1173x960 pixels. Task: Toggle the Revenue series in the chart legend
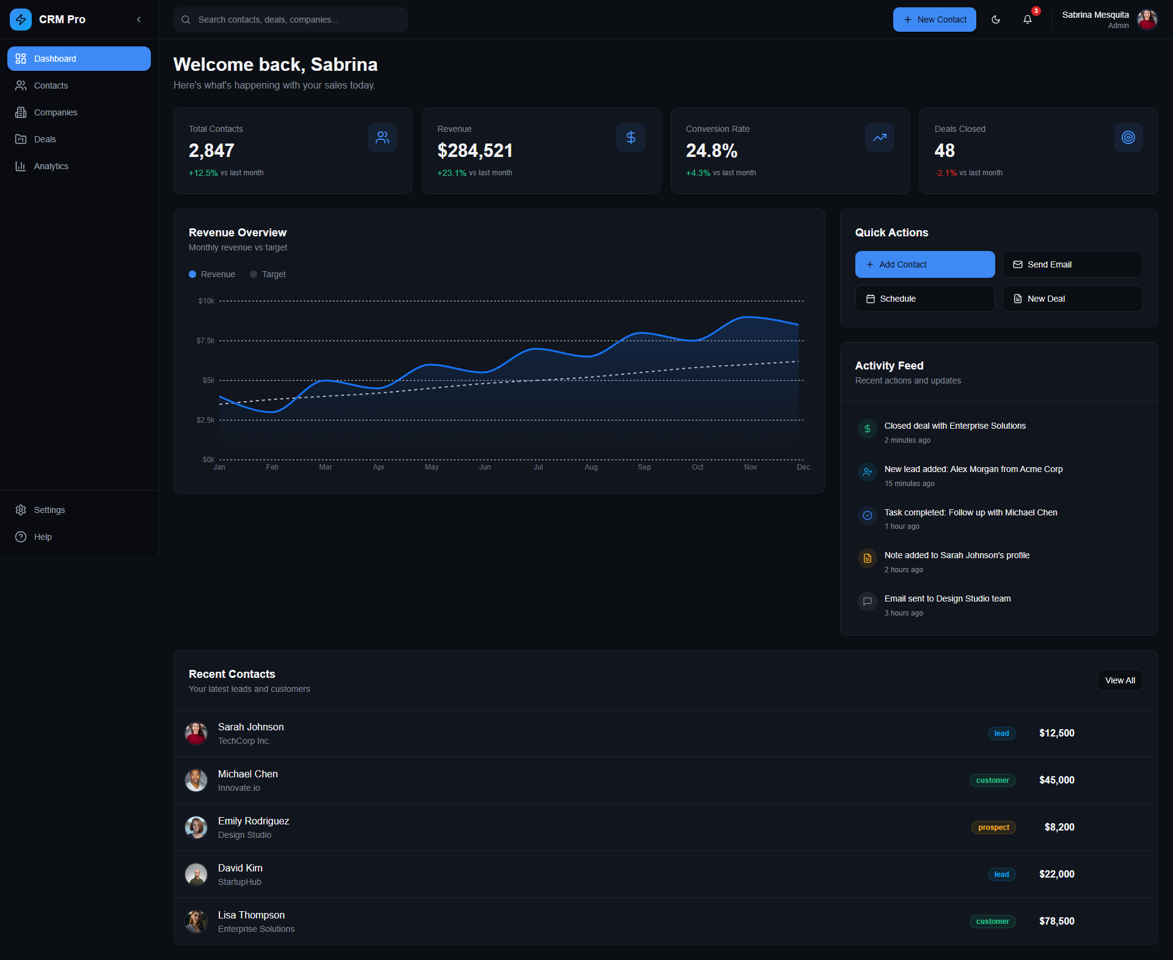(x=211, y=274)
